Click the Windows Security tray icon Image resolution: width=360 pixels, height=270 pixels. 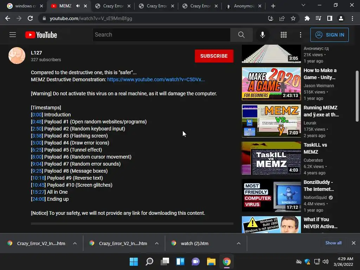[307, 262]
